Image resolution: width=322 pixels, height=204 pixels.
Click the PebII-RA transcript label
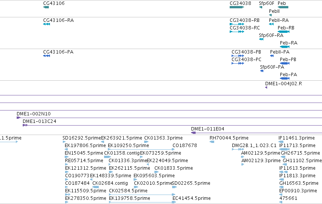(278, 20)
